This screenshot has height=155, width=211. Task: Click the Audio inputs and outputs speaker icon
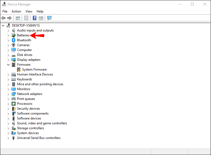(14, 30)
